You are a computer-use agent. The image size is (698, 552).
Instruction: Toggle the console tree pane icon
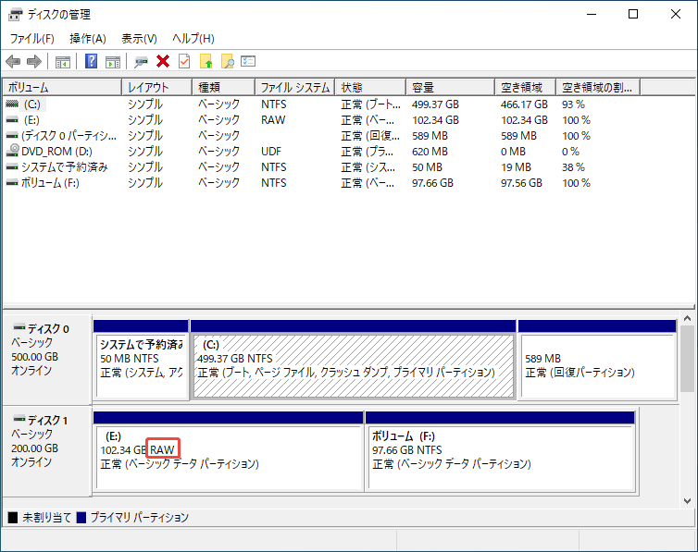(x=62, y=62)
